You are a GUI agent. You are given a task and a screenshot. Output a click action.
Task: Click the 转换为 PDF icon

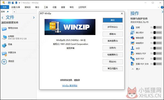point(132,53)
